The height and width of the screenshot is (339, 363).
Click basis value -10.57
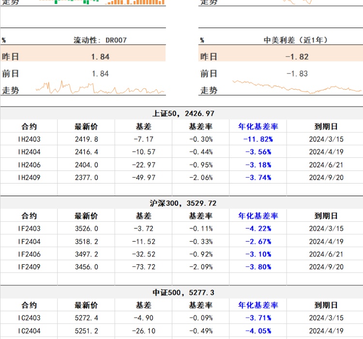click(144, 152)
